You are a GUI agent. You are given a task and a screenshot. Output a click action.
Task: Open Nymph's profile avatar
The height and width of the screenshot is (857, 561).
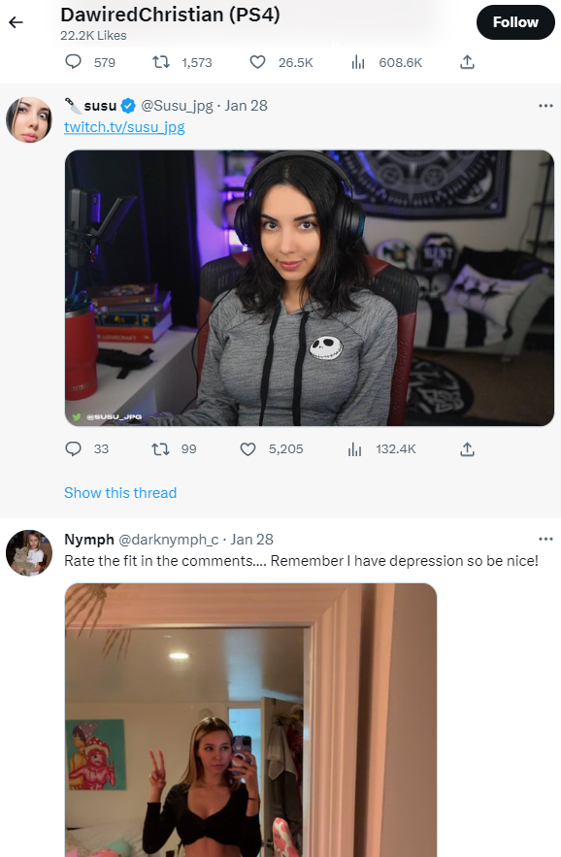[x=29, y=552]
